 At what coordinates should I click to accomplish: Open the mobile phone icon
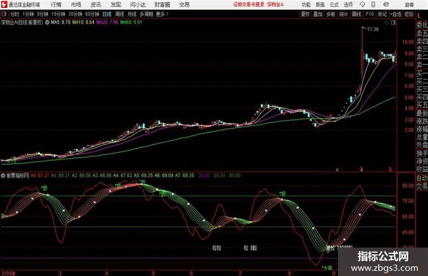coord(373,5)
